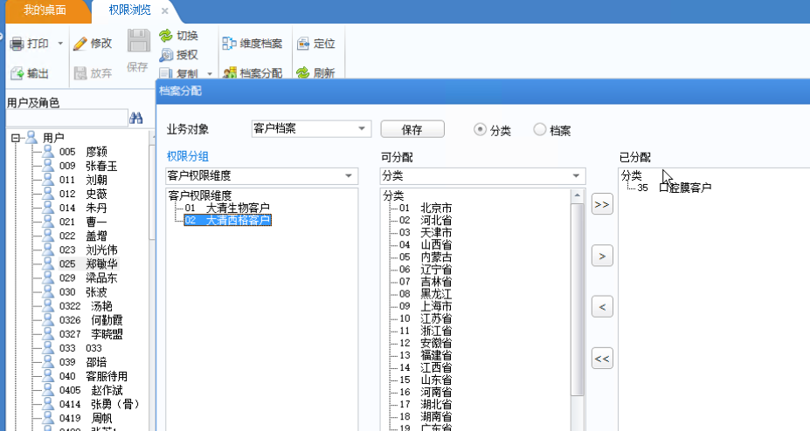This screenshot has height=431, width=810.
Task: Click the user icon of 011 刘朝
Action: tap(48, 180)
